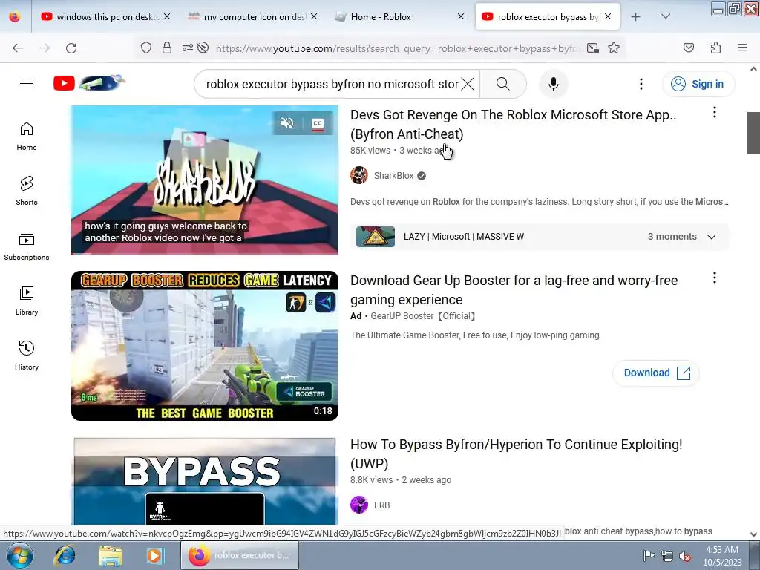Click the LAZY moments chapter thumbnail
This screenshot has width=760, height=570.
376,237
